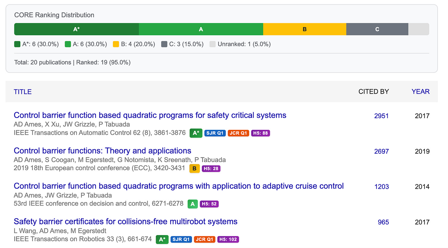
Task: Sort publications by TITLE column header
Action: pyautogui.click(x=23, y=91)
